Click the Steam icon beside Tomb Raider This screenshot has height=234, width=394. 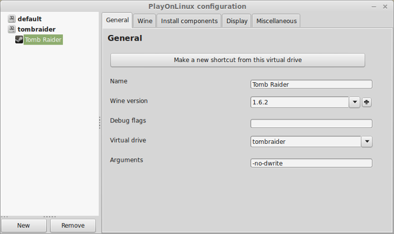(x=19, y=39)
